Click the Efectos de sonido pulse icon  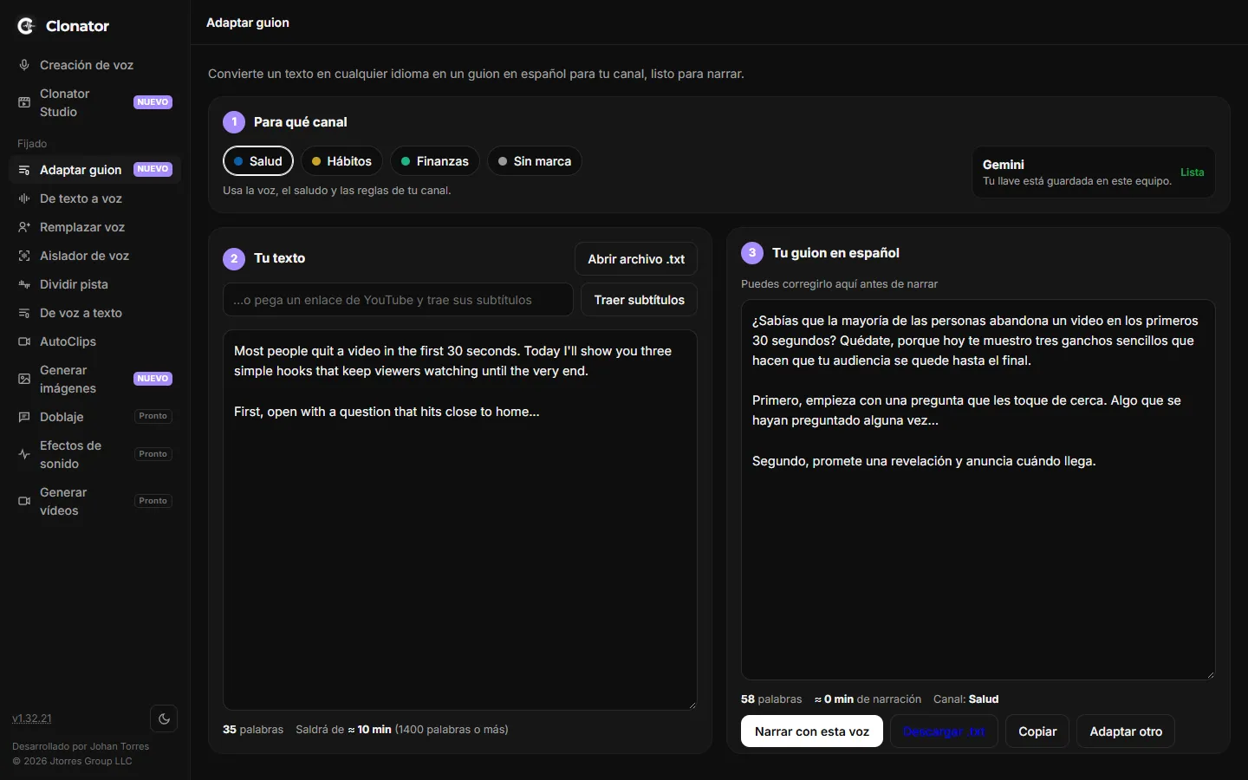[x=24, y=454]
